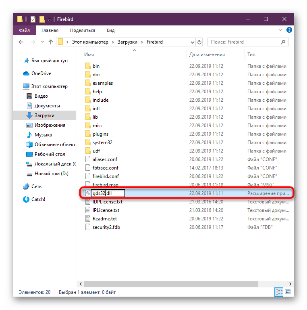
Task: Select the udf folder icon
Action: 88,151
